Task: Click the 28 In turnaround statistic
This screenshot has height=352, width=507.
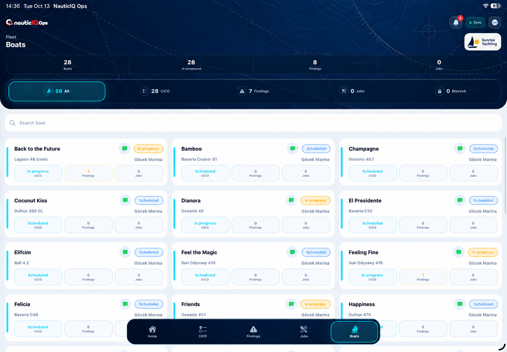Action: coord(191,65)
